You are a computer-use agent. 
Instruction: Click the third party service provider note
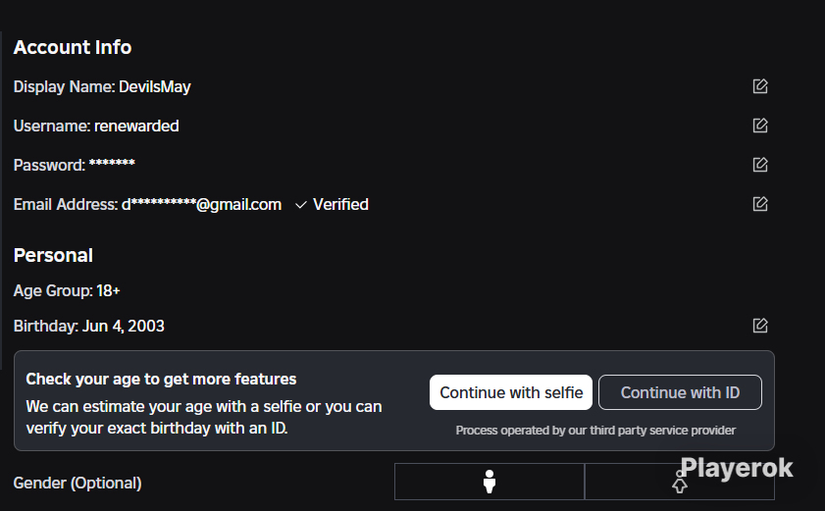click(x=595, y=431)
